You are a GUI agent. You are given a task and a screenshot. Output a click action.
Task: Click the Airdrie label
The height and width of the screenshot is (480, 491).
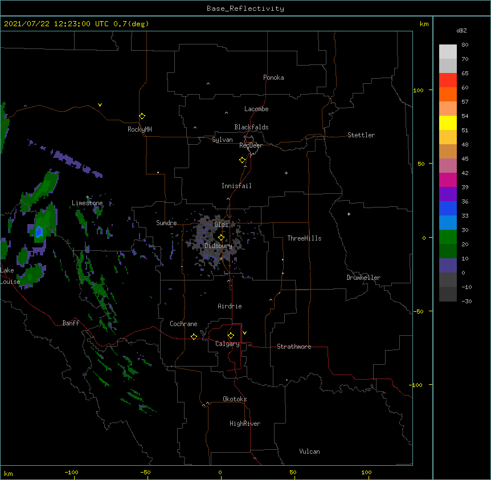pyautogui.click(x=230, y=306)
